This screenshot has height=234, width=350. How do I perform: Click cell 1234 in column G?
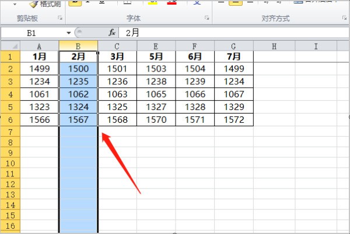click(234, 81)
